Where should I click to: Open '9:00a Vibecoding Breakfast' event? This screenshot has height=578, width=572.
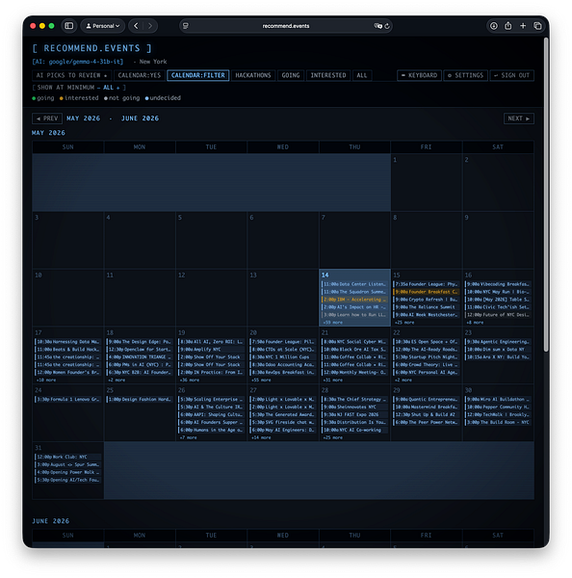498,284
